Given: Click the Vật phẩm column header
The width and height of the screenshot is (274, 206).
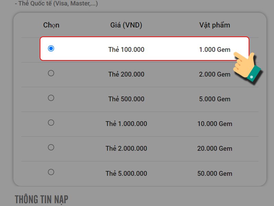Looking at the screenshot, I should (215, 25).
